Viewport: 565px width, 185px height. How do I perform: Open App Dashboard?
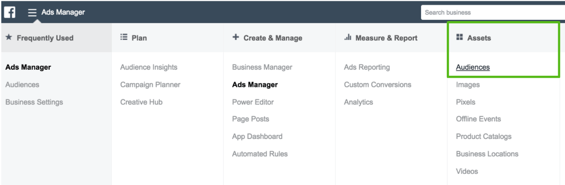click(257, 136)
